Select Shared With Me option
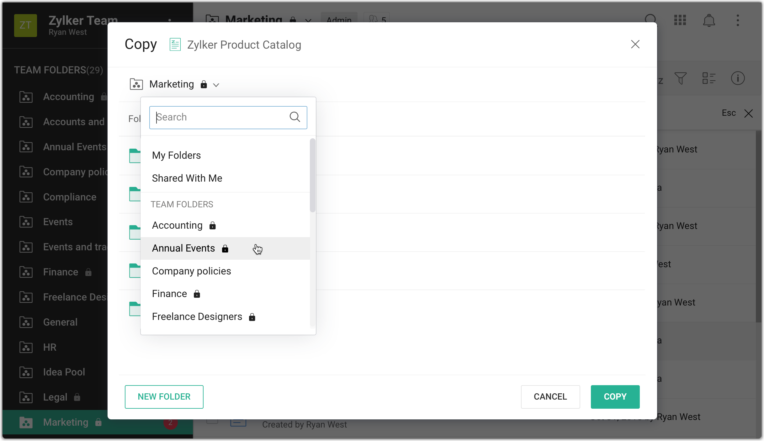The width and height of the screenshot is (764, 441). point(187,178)
